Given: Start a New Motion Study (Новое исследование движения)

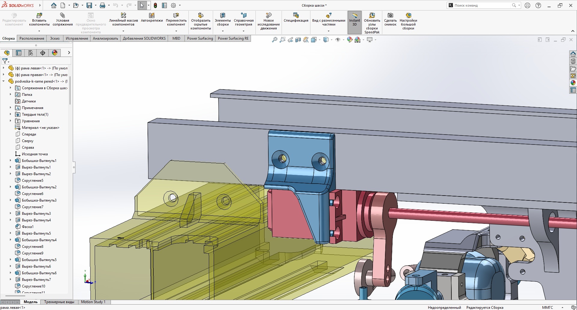Looking at the screenshot, I should point(268,16).
